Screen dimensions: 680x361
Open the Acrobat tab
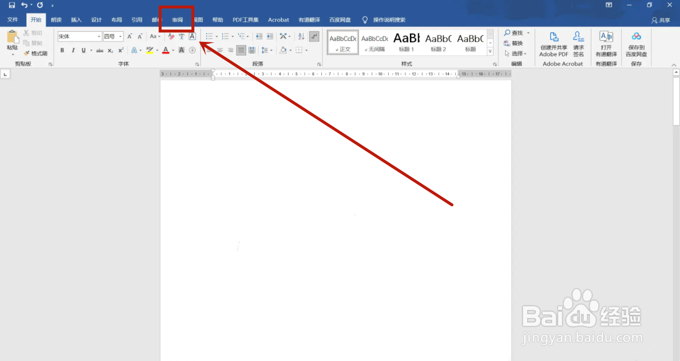[x=278, y=20]
